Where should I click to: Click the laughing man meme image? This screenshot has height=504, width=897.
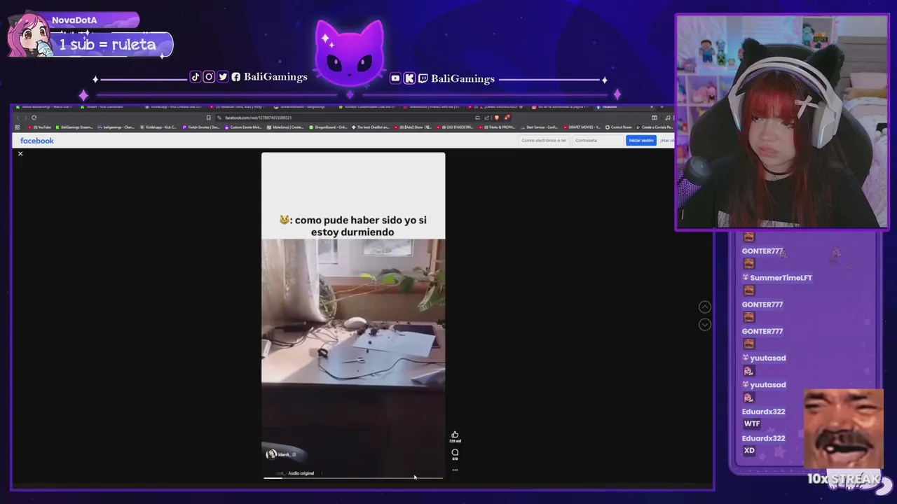click(844, 428)
